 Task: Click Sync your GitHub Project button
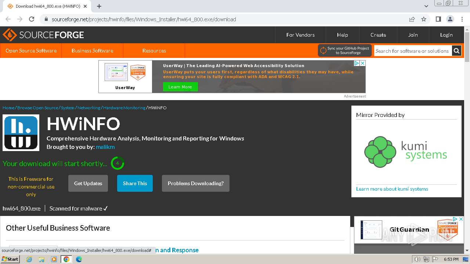tap(345, 51)
